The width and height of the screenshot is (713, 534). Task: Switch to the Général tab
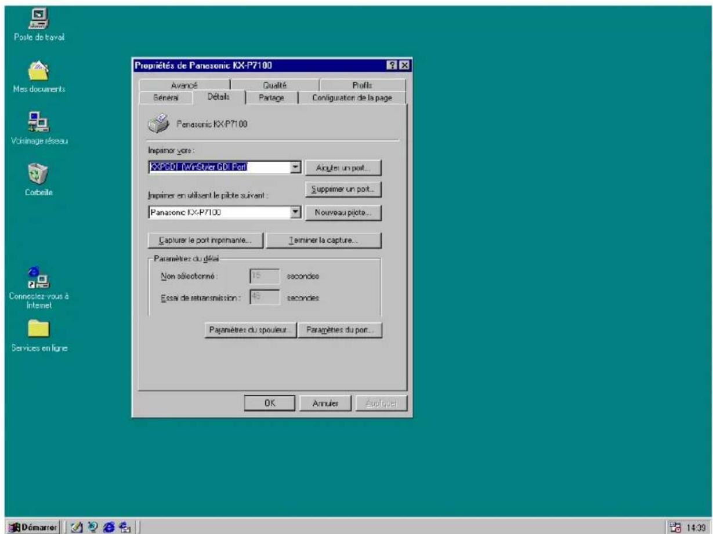165,97
